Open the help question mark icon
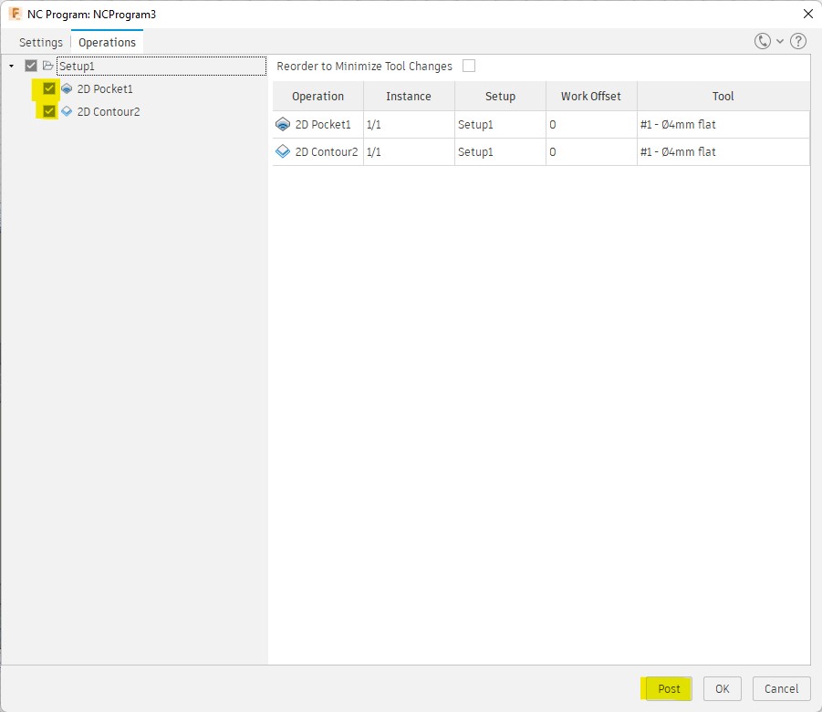Image resolution: width=822 pixels, height=712 pixels. tap(798, 42)
